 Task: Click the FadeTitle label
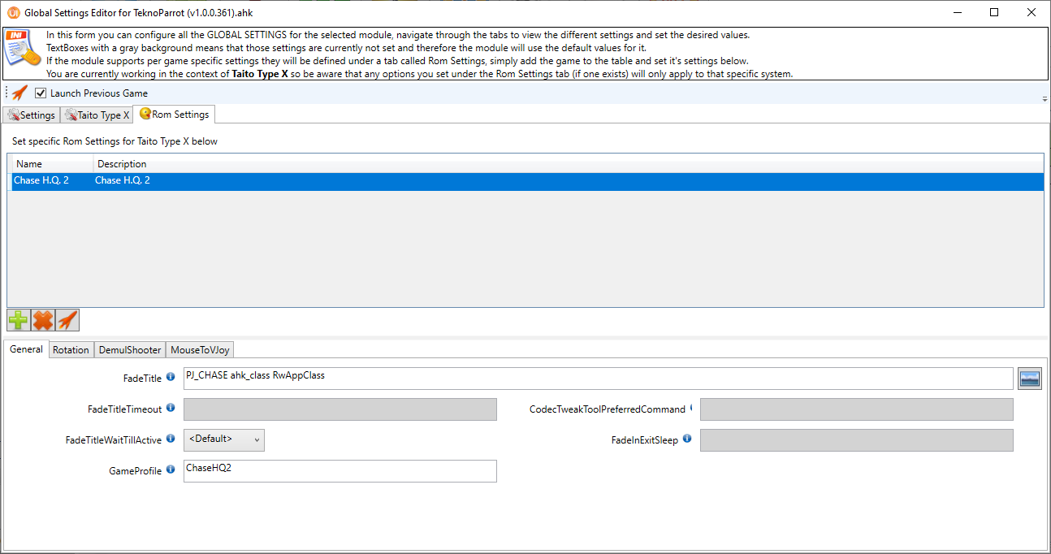click(142, 379)
